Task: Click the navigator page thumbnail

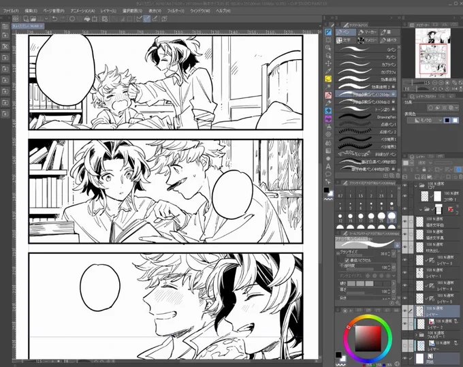Action: [x=433, y=53]
